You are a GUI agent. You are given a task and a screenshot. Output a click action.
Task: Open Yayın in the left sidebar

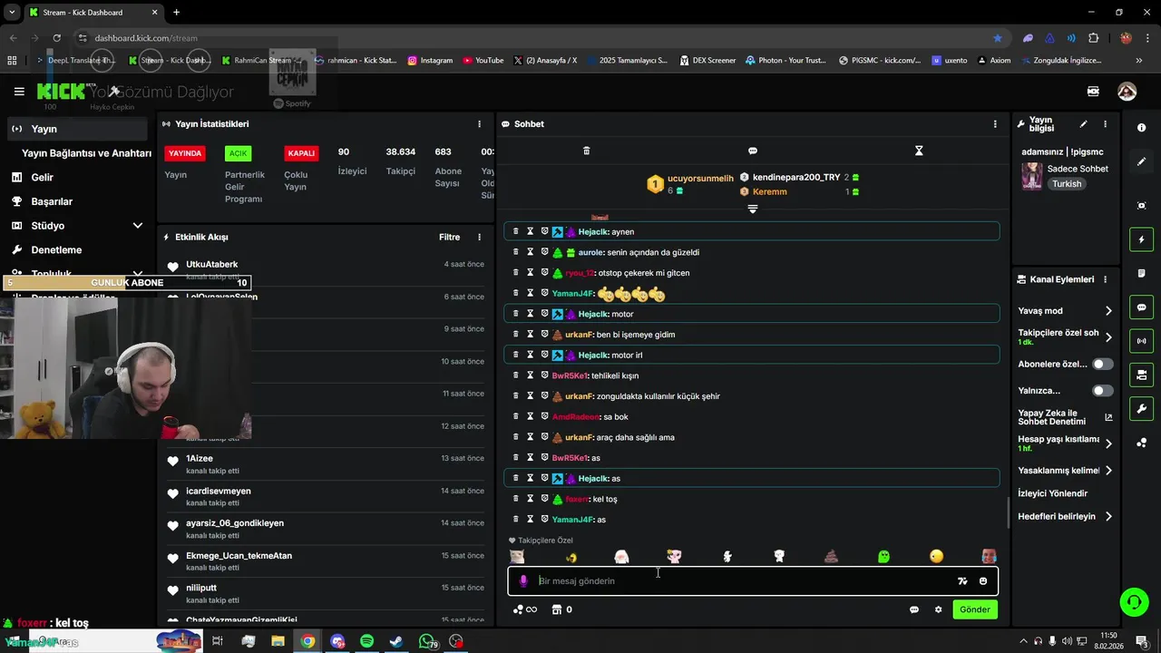[x=78, y=129]
